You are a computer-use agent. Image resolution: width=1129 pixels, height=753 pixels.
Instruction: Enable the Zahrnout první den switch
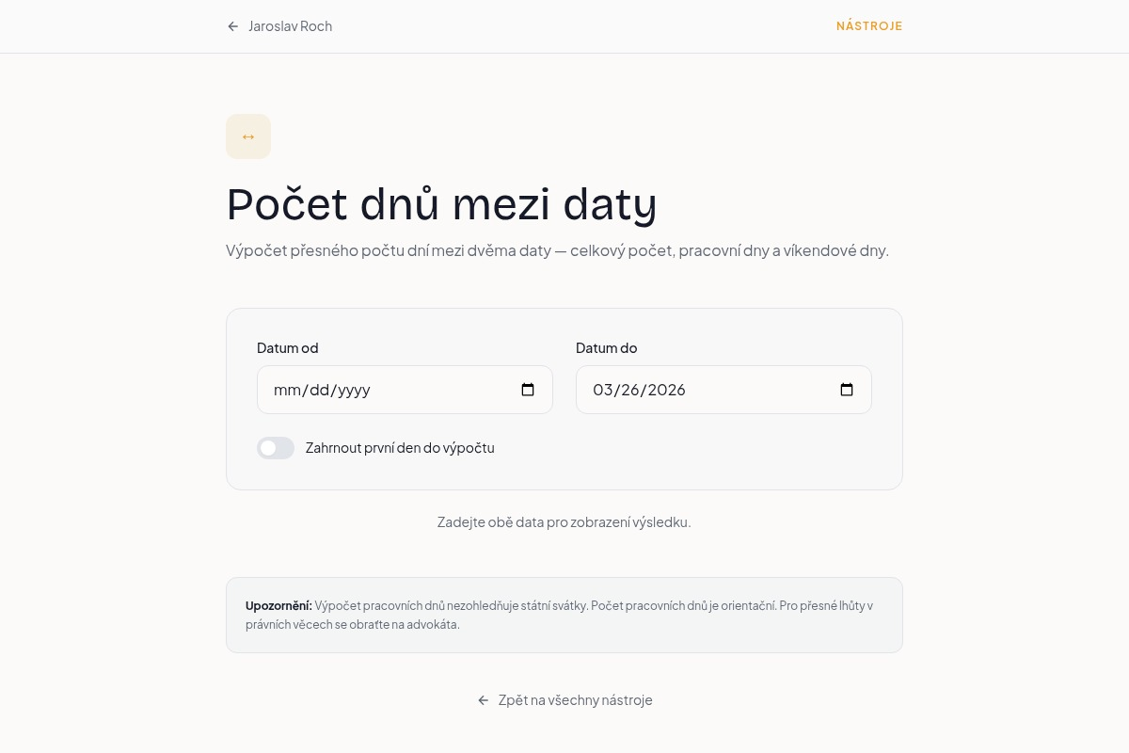click(x=276, y=448)
